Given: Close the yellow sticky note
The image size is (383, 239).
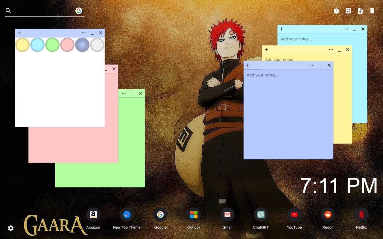Looking at the screenshot, I should (348, 50).
